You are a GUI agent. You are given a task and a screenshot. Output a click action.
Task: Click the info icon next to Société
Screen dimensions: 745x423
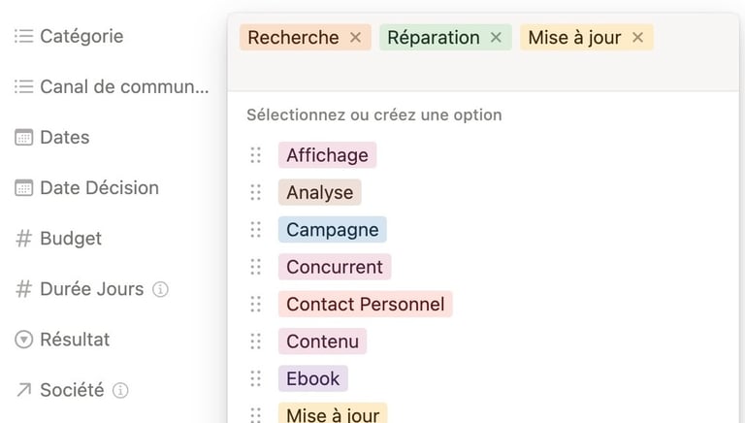(120, 390)
